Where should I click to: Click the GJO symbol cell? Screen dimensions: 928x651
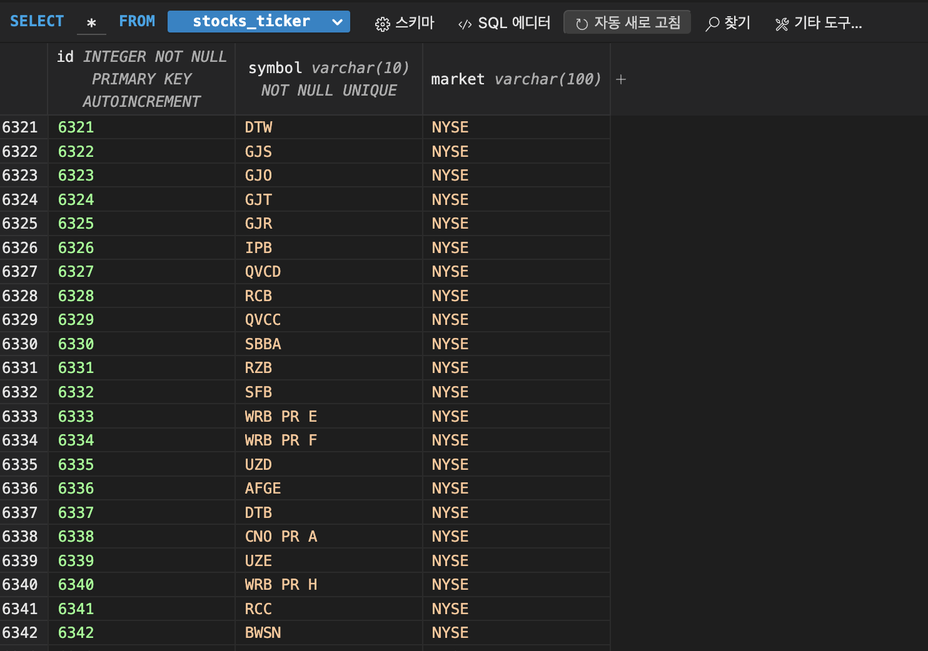point(329,176)
